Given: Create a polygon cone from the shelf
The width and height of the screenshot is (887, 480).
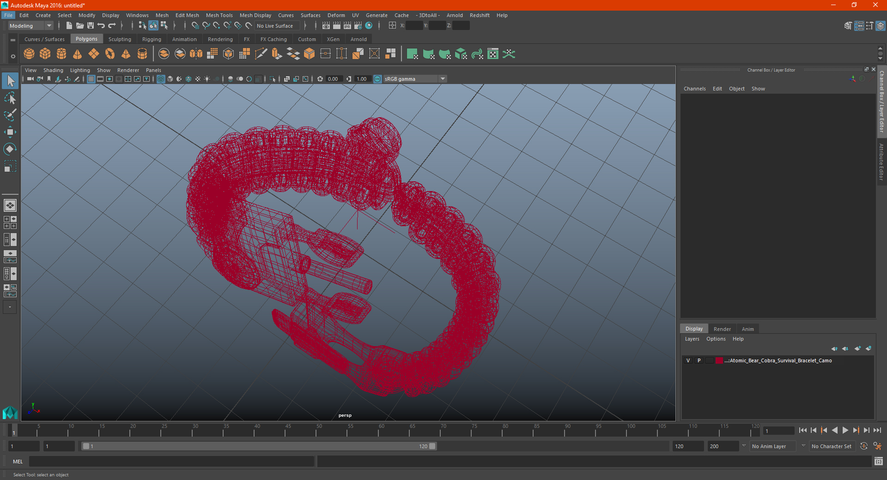Looking at the screenshot, I should [x=78, y=54].
